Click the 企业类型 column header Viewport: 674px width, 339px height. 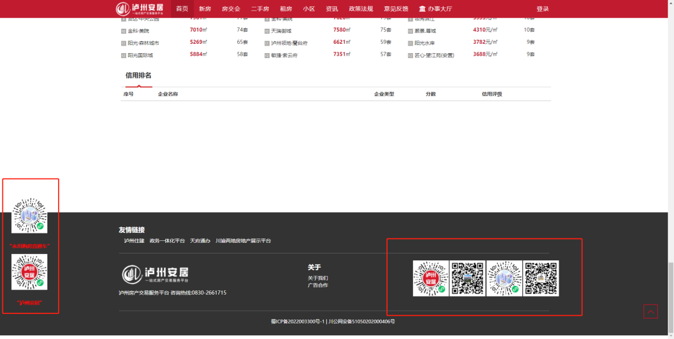coord(384,94)
